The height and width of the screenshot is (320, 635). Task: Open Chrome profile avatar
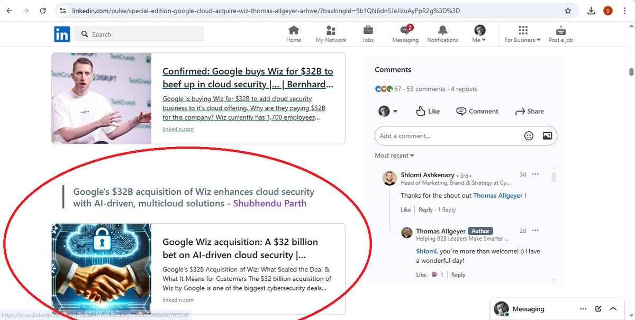609,11
